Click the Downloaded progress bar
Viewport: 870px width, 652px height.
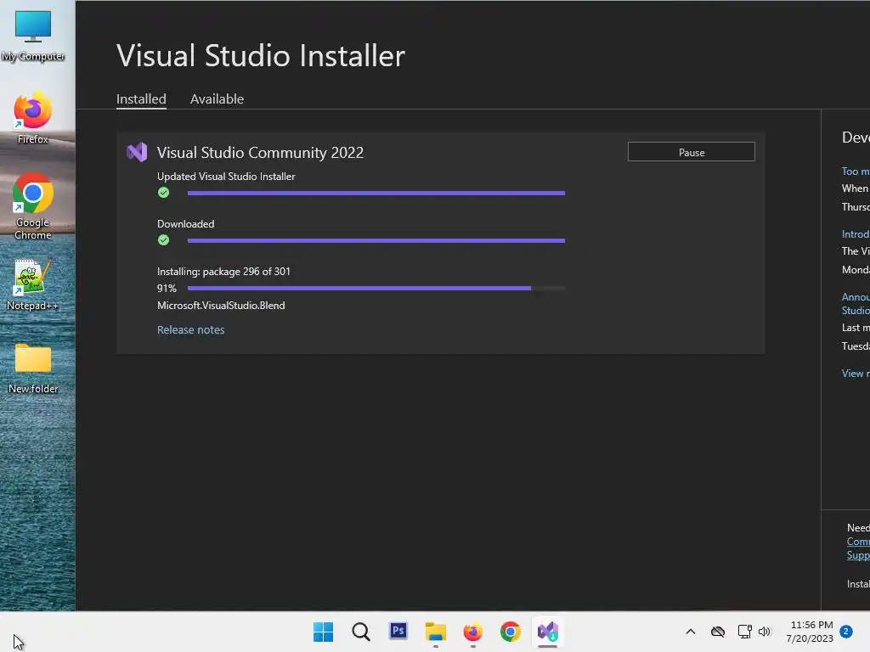pos(376,240)
